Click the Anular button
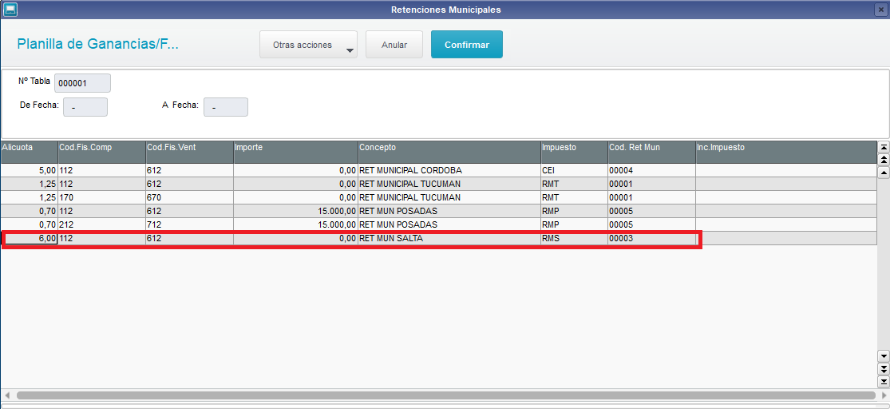The image size is (890, 409). 394,45
